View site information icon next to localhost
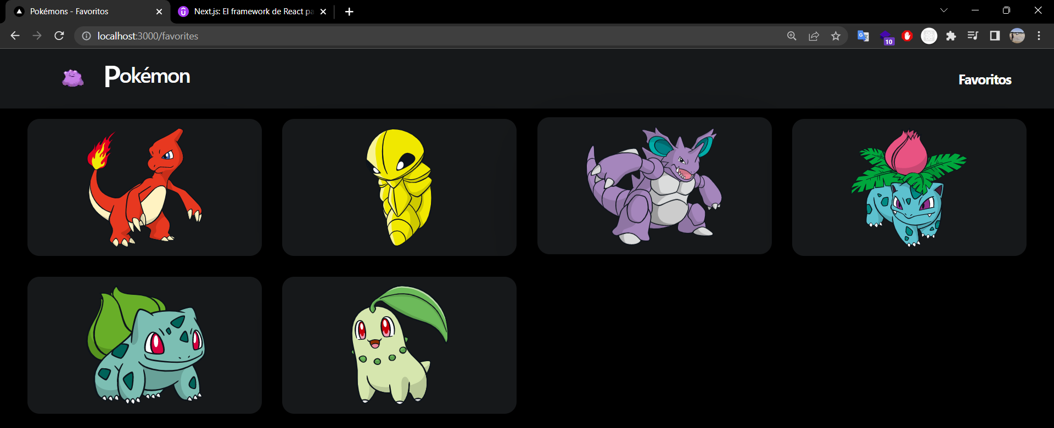1054x428 pixels. [x=86, y=36]
